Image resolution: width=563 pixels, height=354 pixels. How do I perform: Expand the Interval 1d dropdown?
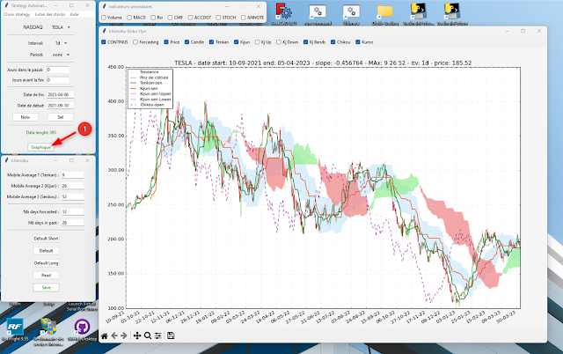pos(61,41)
